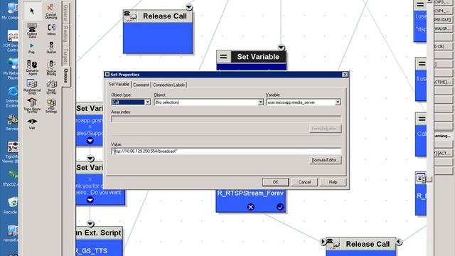The image size is (455, 256).
Task: Pick the Play node tool
Action: (31, 48)
